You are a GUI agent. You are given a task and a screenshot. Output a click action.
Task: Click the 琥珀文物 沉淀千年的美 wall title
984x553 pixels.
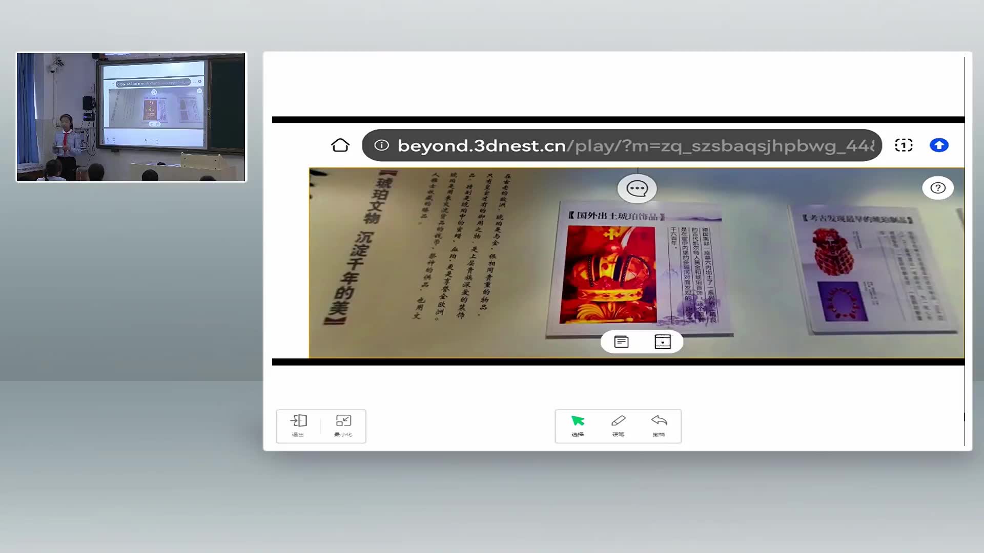360,248
